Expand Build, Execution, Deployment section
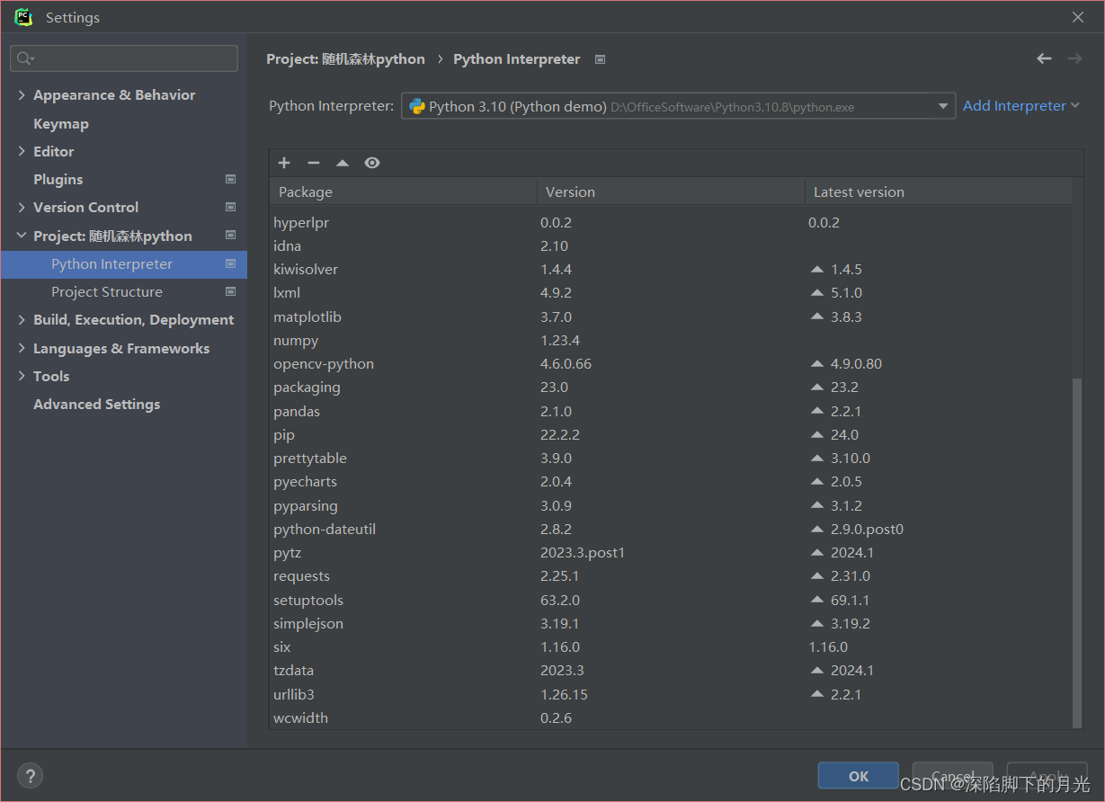The height and width of the screenshot is (802, 1105). [x=22, y=319]
